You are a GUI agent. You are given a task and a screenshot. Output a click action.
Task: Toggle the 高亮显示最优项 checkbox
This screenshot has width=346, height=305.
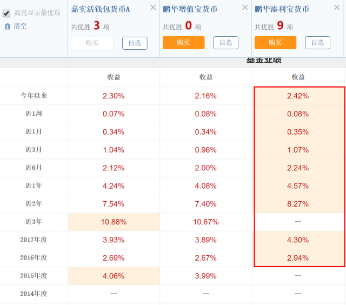coord(6,13)
